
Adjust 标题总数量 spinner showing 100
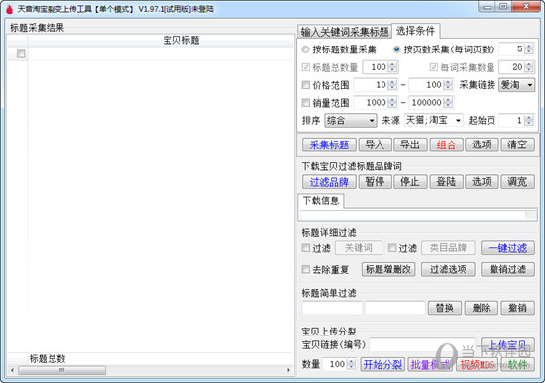click(381, 67)
